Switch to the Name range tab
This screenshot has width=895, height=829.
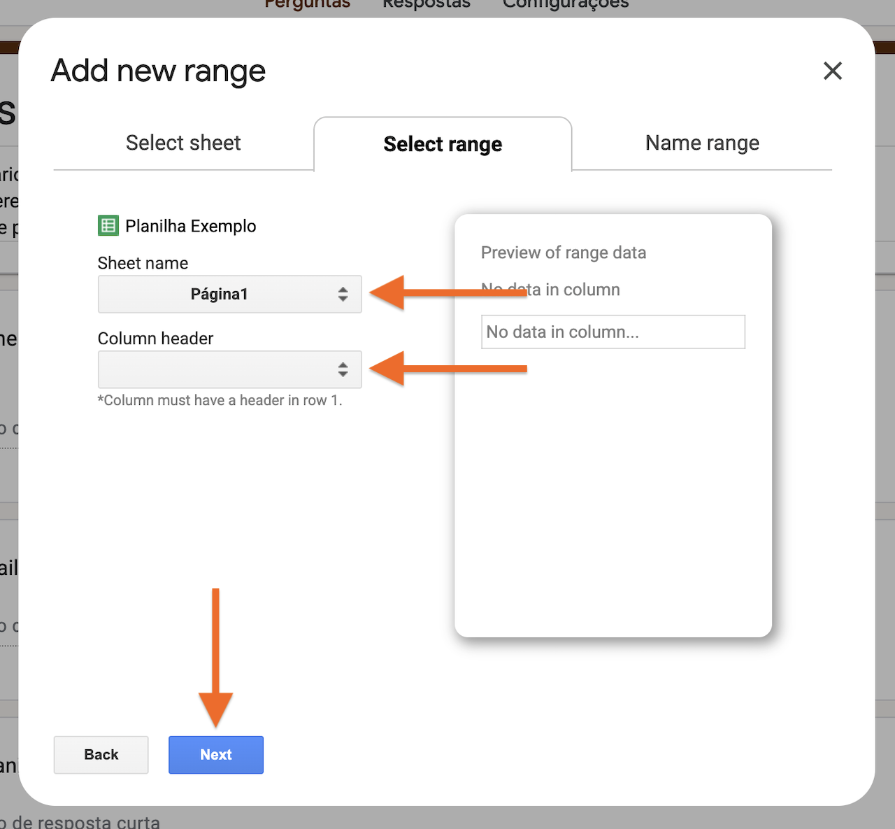click(x=702, y=143)
